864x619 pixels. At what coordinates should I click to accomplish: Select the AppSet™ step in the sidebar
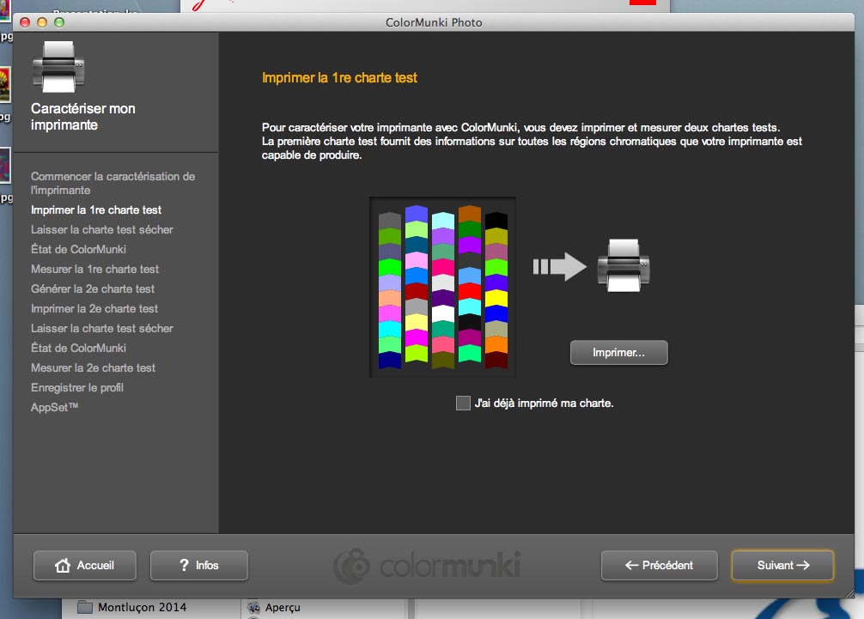[x=55, y=408]
